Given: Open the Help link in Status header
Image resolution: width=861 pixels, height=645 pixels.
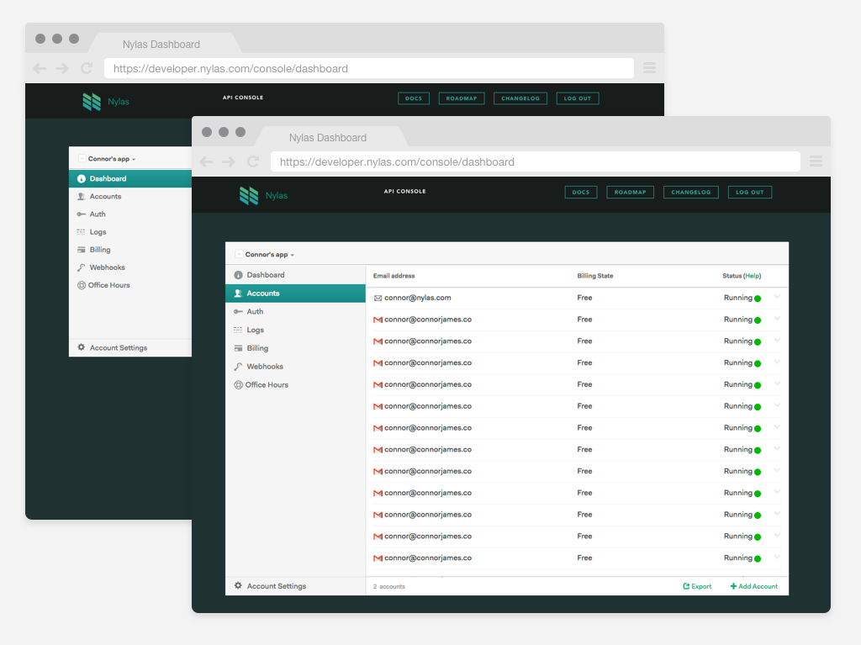Looking at the screenshot, I should pyautogui.click(x=753, y=276).
